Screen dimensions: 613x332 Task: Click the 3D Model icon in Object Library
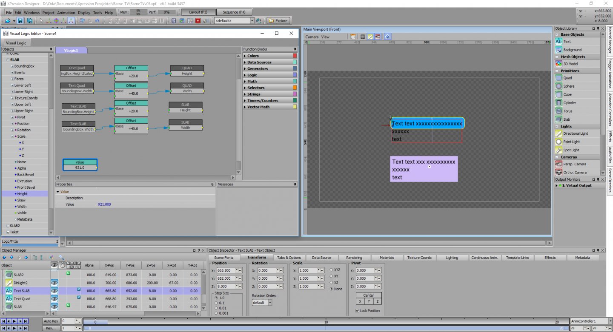click(x=559, y=64)
